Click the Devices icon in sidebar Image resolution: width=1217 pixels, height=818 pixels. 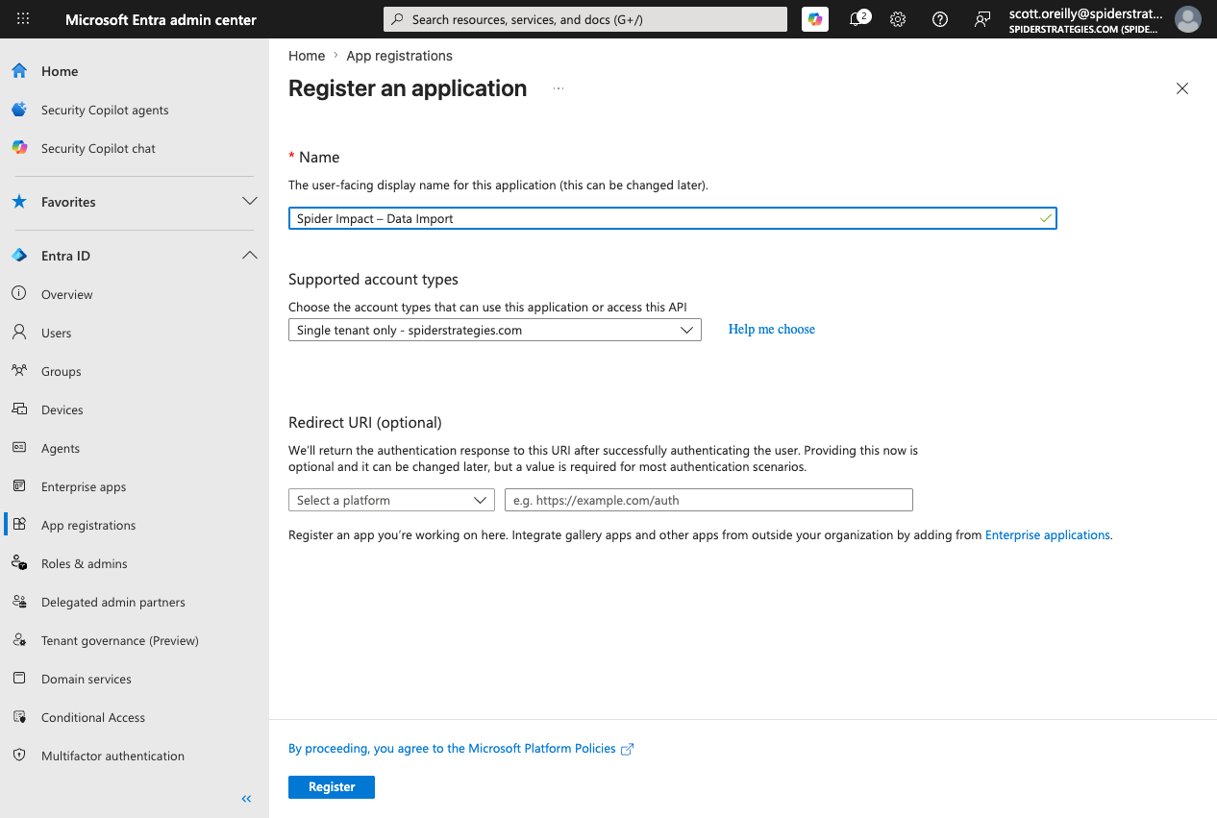19,409
